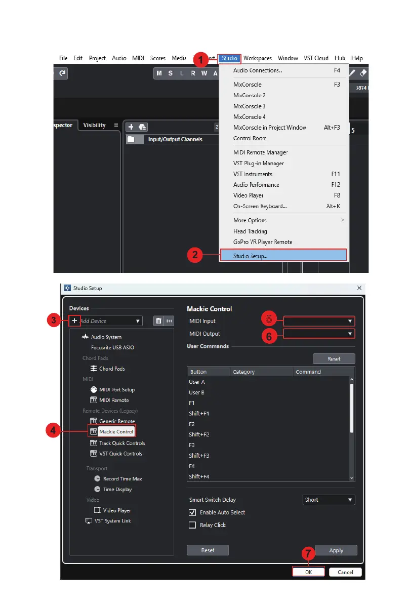The width and height of the screenshot is (409, 603).
Task: Open the Studio menu
Action: 229,58
